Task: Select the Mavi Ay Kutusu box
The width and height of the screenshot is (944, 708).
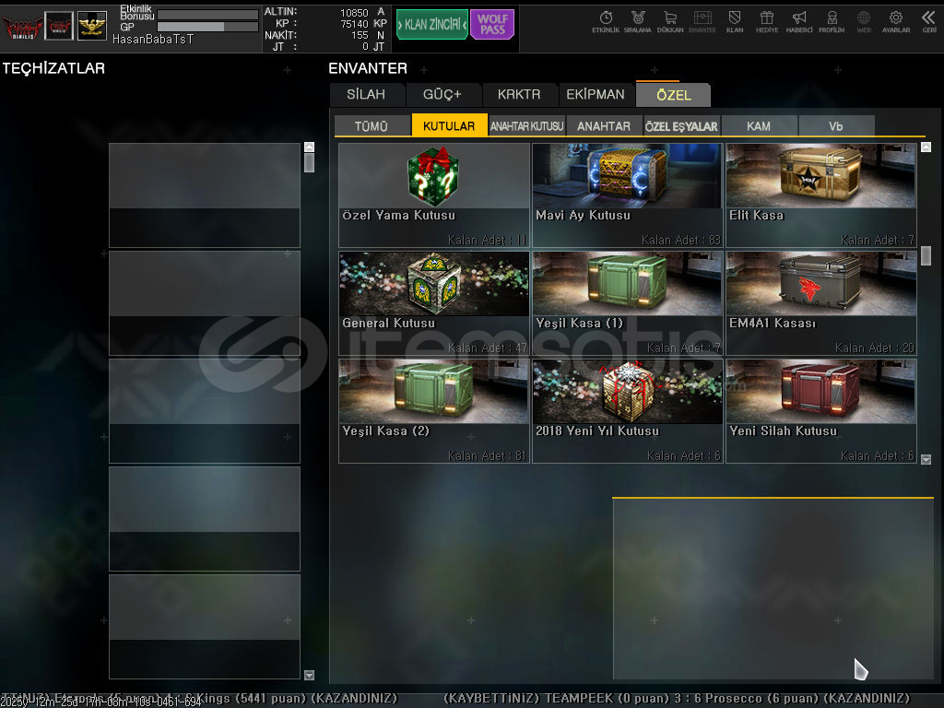Action: pos(627,195)
